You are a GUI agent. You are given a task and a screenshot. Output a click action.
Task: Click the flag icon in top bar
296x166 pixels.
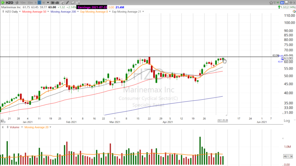pos(275,3)
